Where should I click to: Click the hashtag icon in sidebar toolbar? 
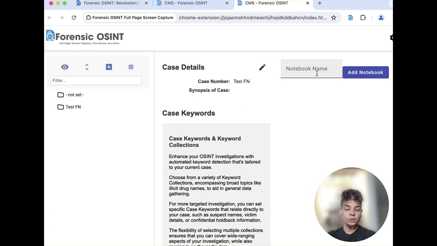[131, 67]
